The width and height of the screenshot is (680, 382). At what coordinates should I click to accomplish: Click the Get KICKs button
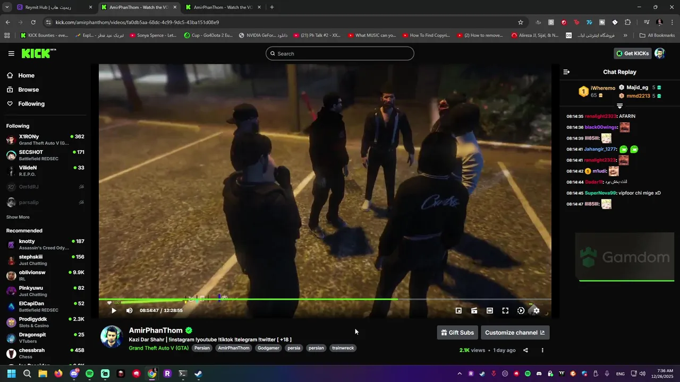(633, 53)
